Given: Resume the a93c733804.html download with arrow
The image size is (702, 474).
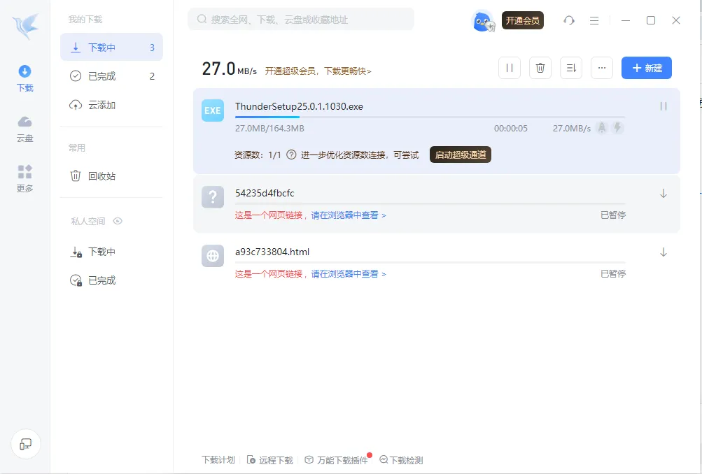Looking at the screenshot, I should pyautogui.click(x=664, y=252).
